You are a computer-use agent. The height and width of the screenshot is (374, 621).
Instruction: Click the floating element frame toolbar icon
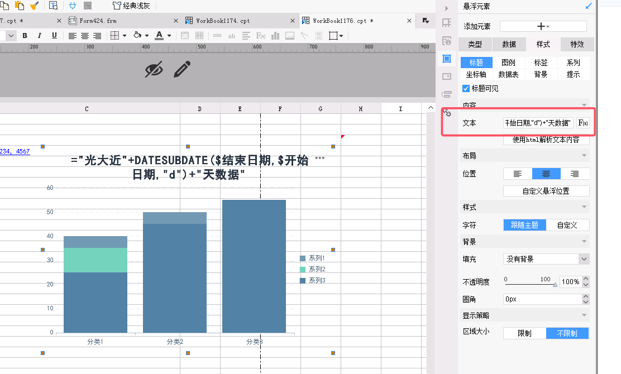333,36
